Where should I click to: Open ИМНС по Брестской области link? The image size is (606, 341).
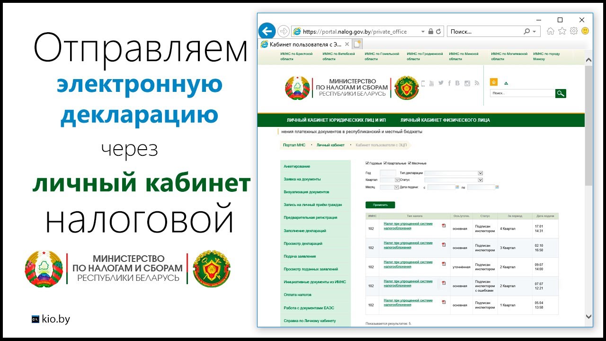296,56
